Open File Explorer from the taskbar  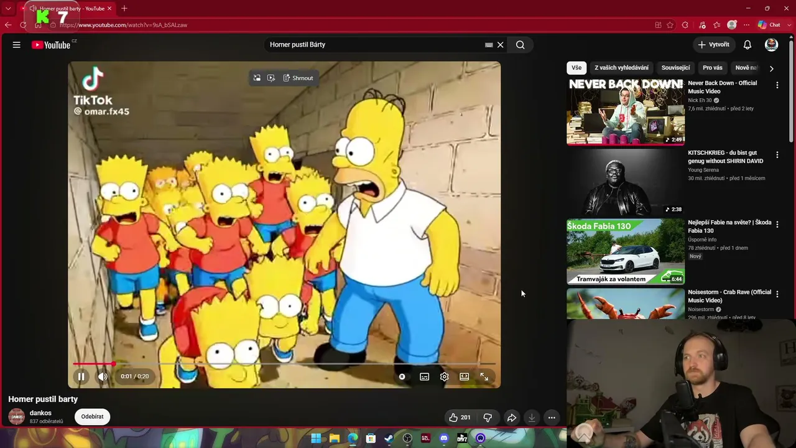[x=335, y=438]
